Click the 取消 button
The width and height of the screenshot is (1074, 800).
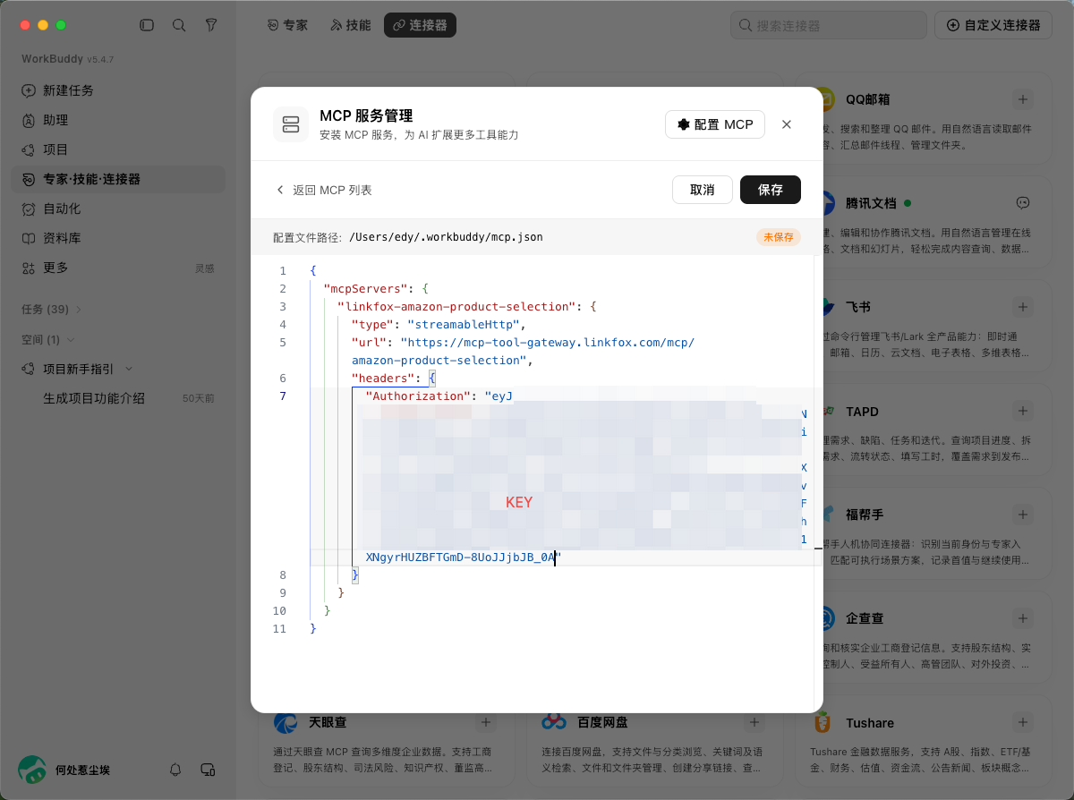click(703, 190)
